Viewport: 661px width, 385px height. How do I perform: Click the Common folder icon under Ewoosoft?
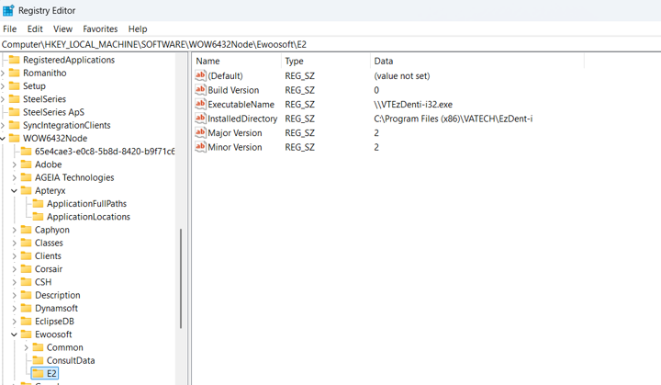coord(38,347)
